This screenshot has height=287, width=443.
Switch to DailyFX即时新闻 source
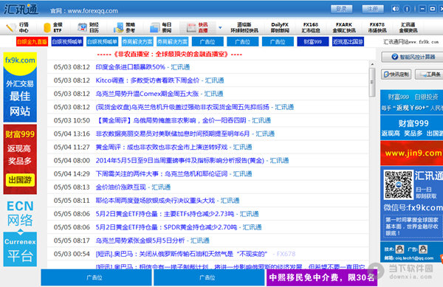pyautogui.click(x=280, y=27)
